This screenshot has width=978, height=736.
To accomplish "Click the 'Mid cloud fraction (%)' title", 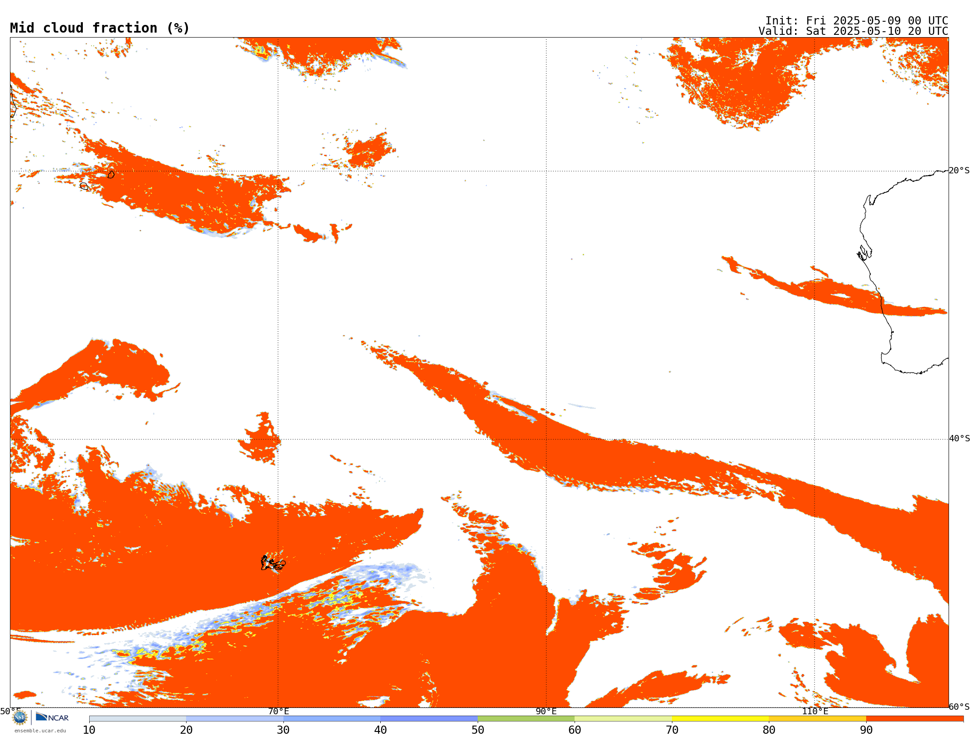I will (x=100, y=28).
